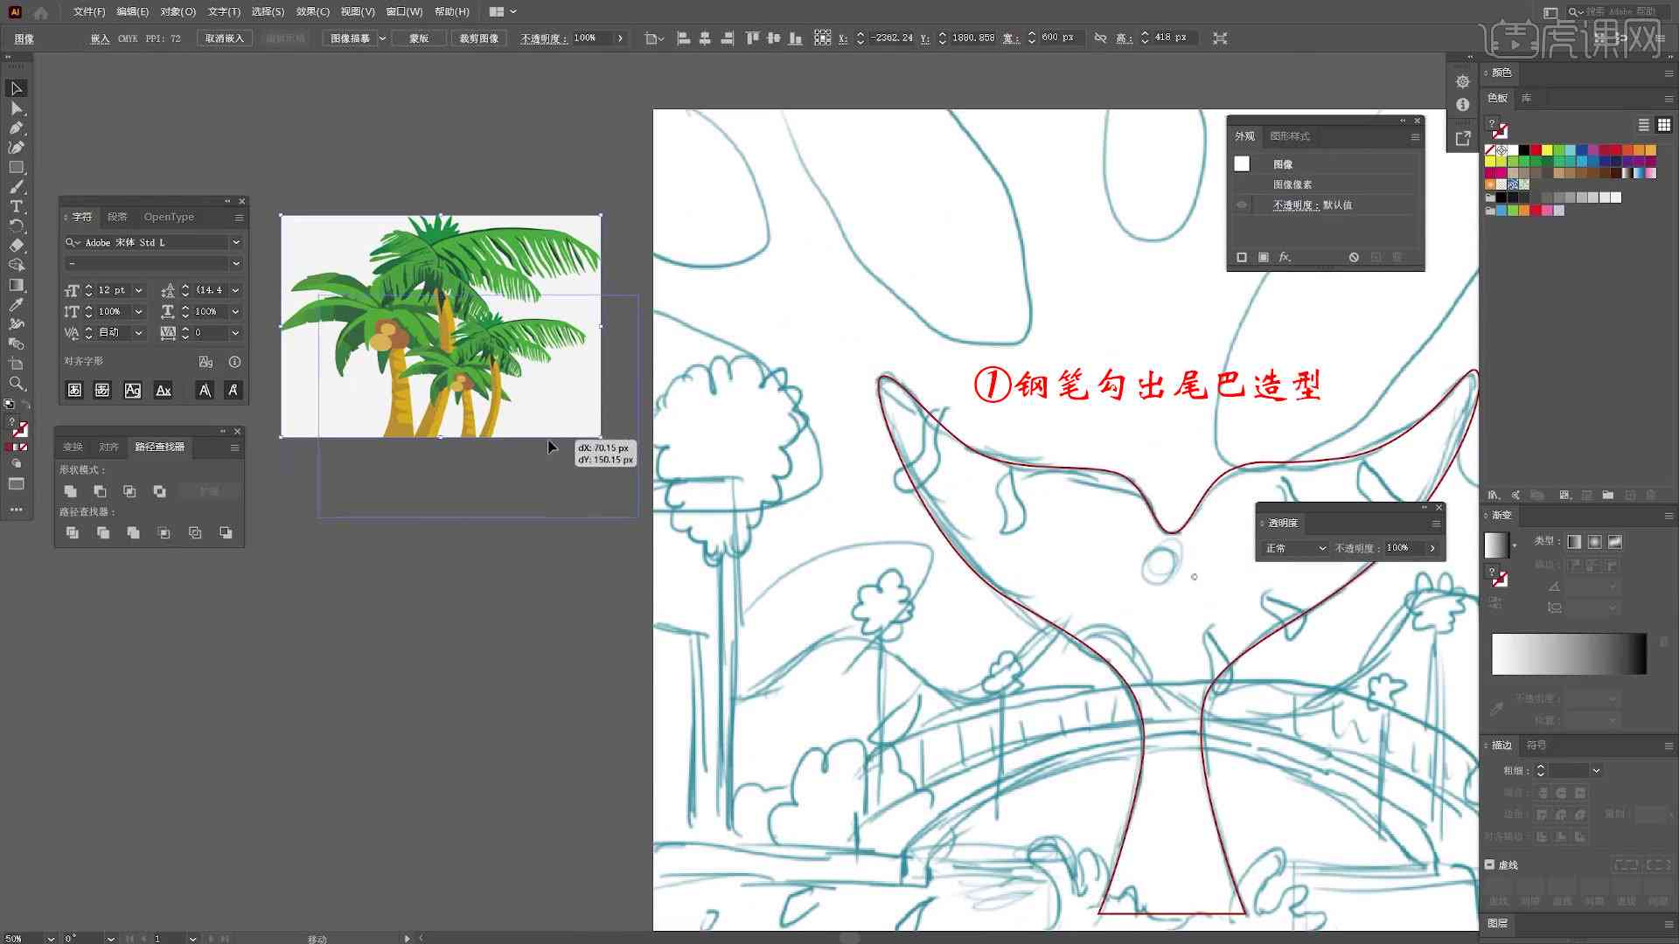
Task: Open Properties gear icon in side dock
Action: tap(1463, 81)
